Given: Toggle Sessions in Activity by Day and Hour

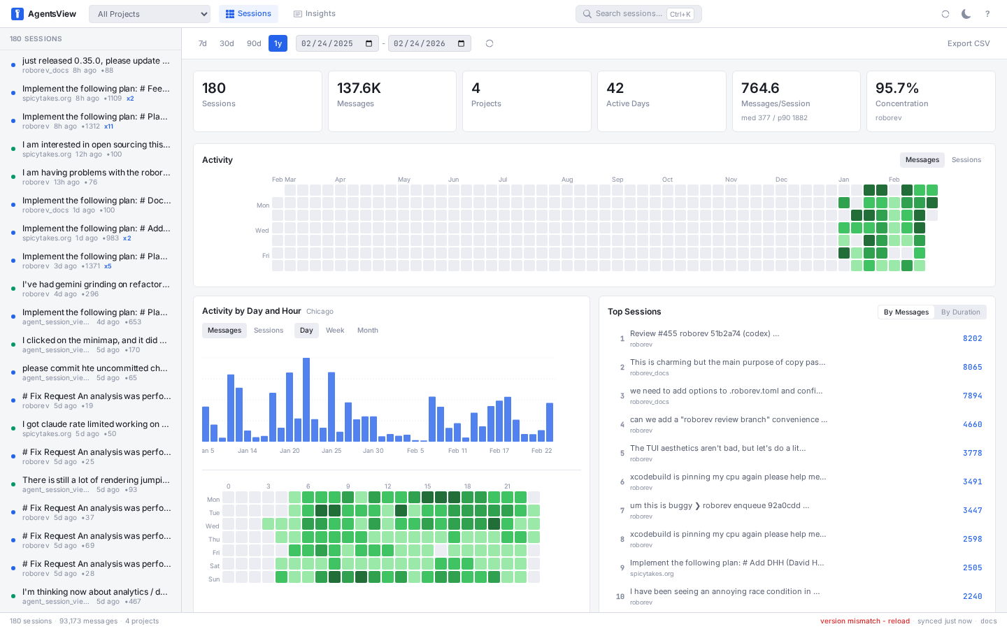Looking at the screenshot, I should [x=269, y=330].
